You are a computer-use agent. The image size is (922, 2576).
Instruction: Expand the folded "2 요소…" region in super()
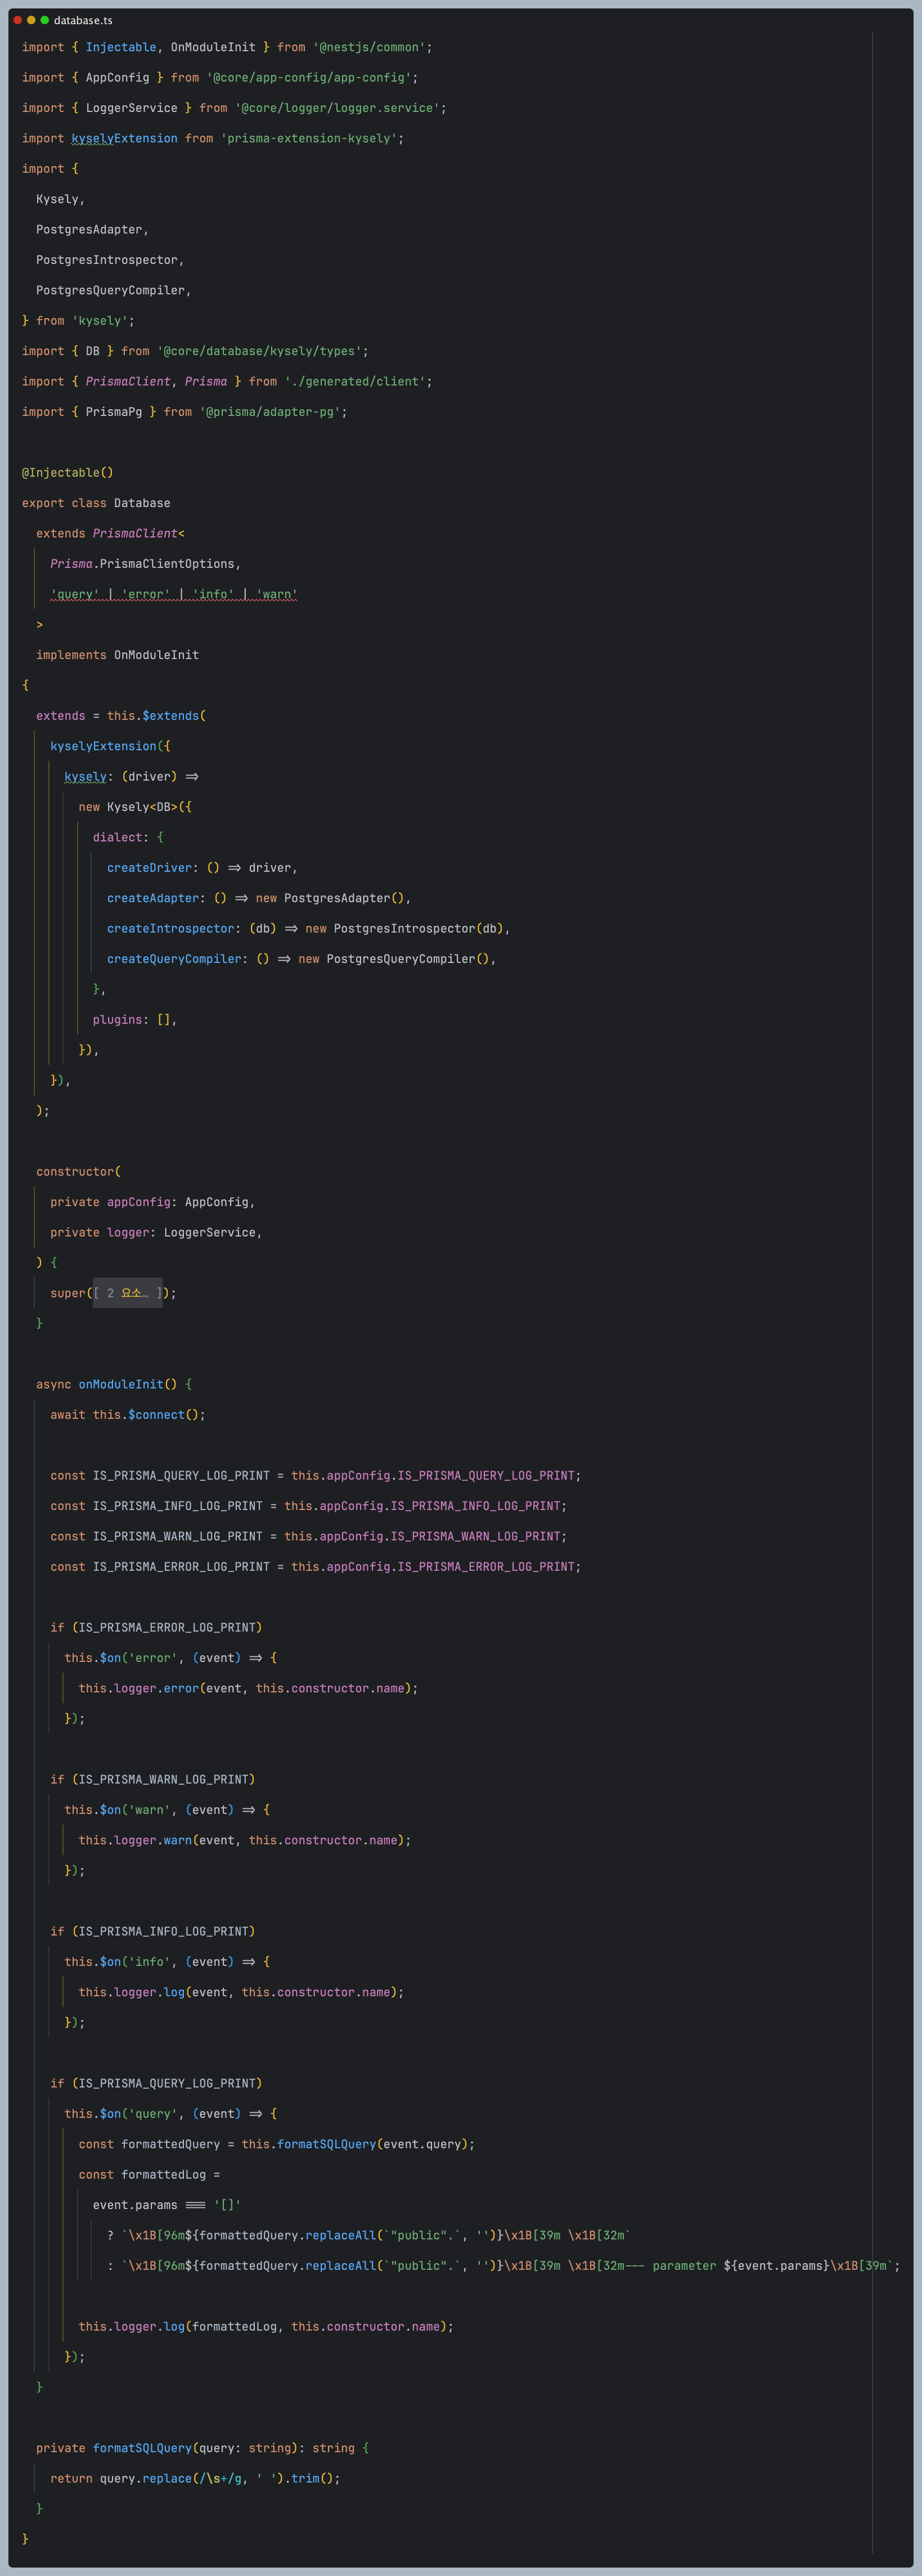pos(128,1293)
